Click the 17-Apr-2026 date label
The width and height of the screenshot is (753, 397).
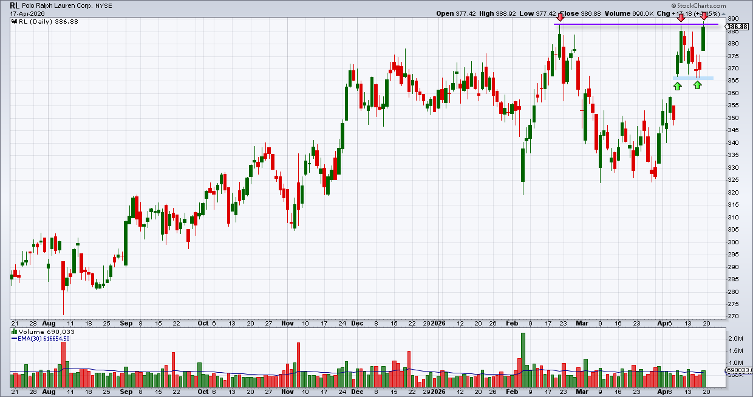pyautogui.click(x=27, y=13)
